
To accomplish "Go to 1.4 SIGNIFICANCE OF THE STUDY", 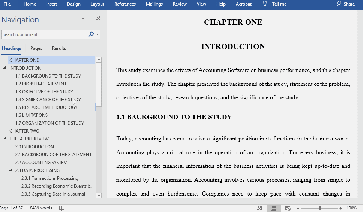I will [x=48, y=99].
